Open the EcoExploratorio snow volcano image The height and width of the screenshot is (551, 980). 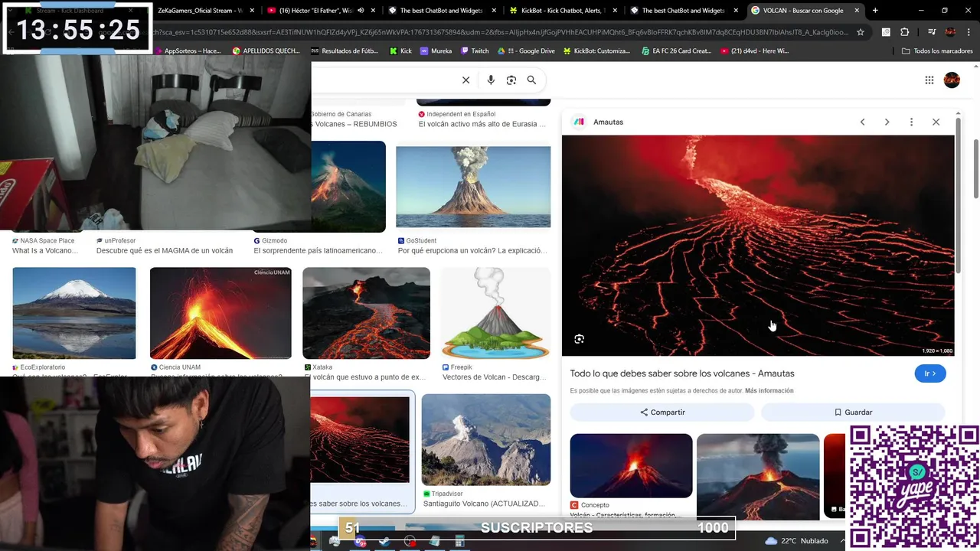(x=74, y=313)
